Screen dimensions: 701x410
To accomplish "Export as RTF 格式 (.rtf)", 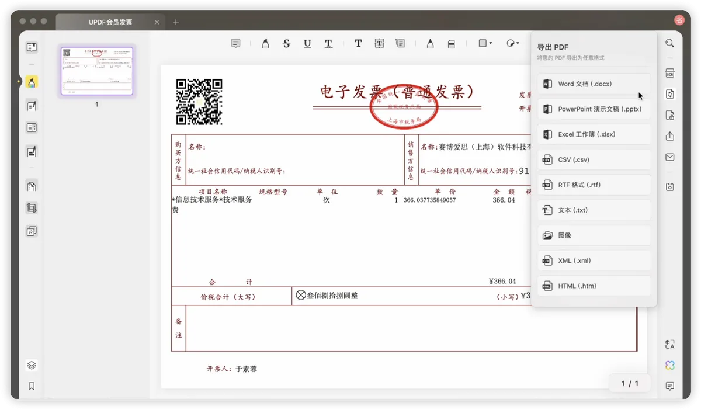I will pos(594,185).
